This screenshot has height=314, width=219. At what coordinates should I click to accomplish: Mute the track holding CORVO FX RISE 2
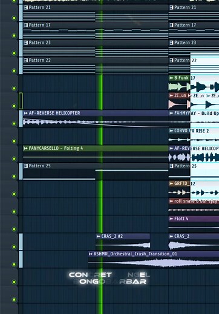pyautogui.click(x=14, y=141)
